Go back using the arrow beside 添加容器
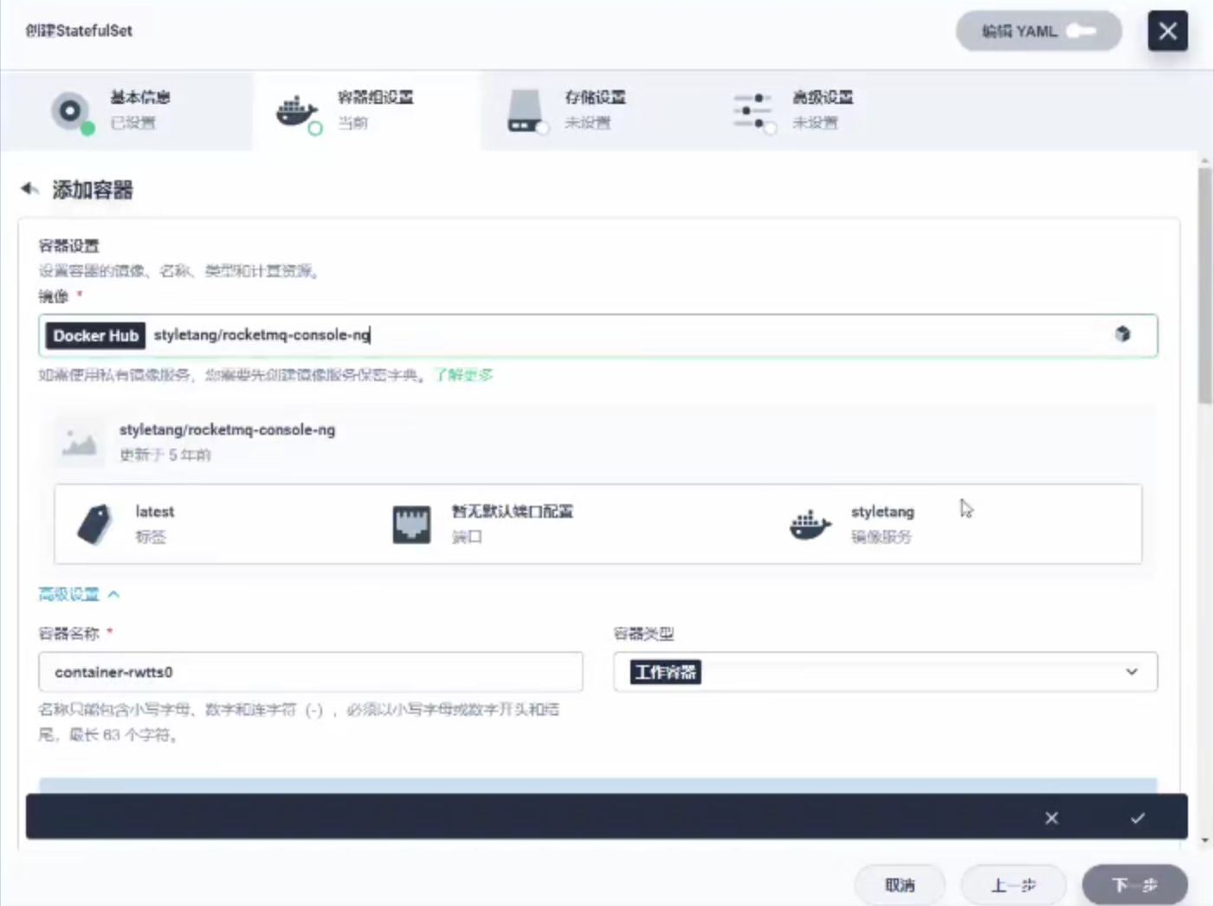The height and width of the screenshot is (906, 1214). 30,189
